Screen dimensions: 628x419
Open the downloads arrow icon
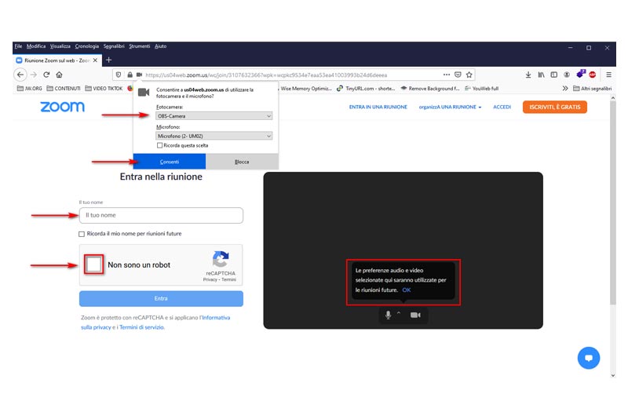pos(528,75)
